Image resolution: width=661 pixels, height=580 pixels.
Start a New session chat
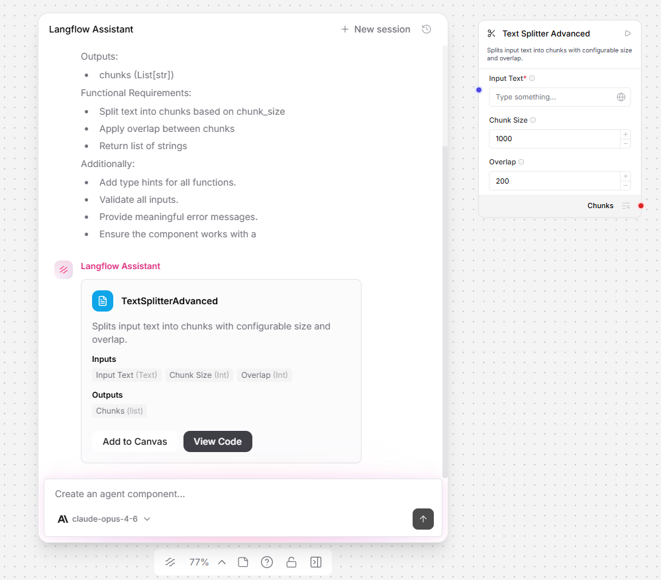(x=375, y=29)
